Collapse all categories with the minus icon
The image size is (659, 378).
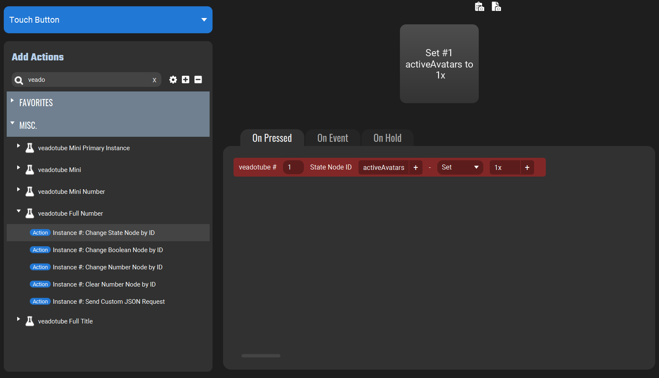(198, 80)
